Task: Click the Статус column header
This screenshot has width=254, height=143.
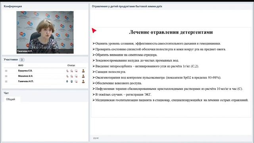Action: coord(71,65)
